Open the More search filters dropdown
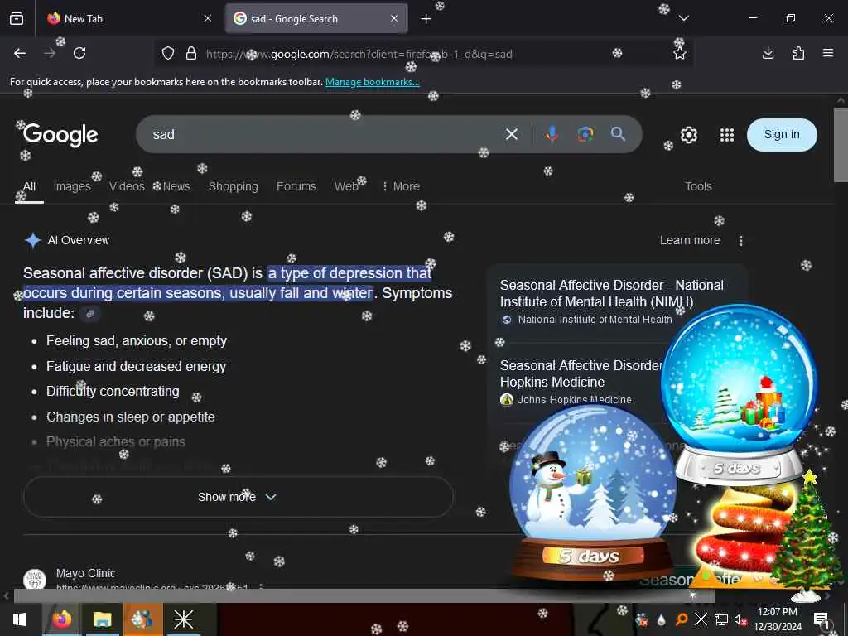This screenshot has height=636, width=848. (402, 186)
